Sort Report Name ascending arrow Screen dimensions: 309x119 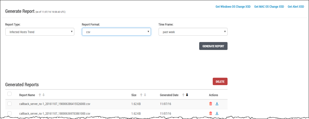point(40,95)
